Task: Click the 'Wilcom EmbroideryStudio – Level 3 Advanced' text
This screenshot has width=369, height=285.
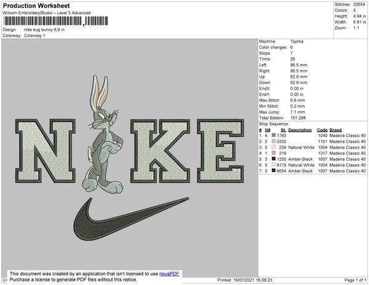Action: pyautogui.click(x=47, y=13)
